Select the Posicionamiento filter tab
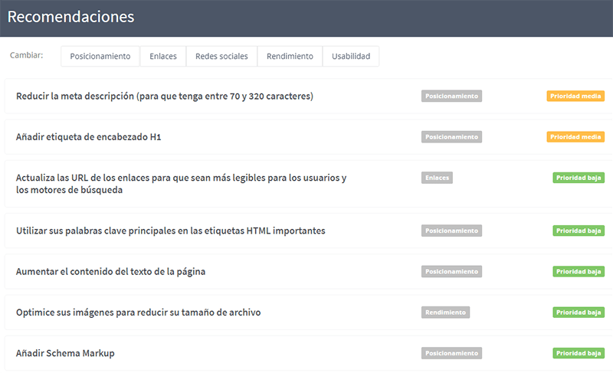 (100, 57)
